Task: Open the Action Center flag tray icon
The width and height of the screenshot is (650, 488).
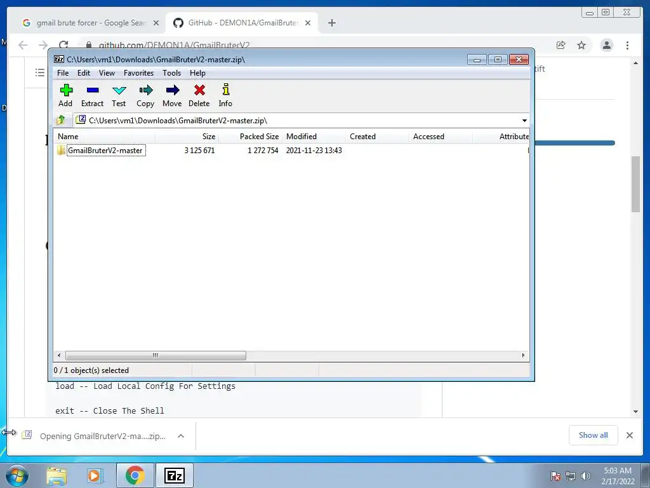Action: tap(555, 476)
